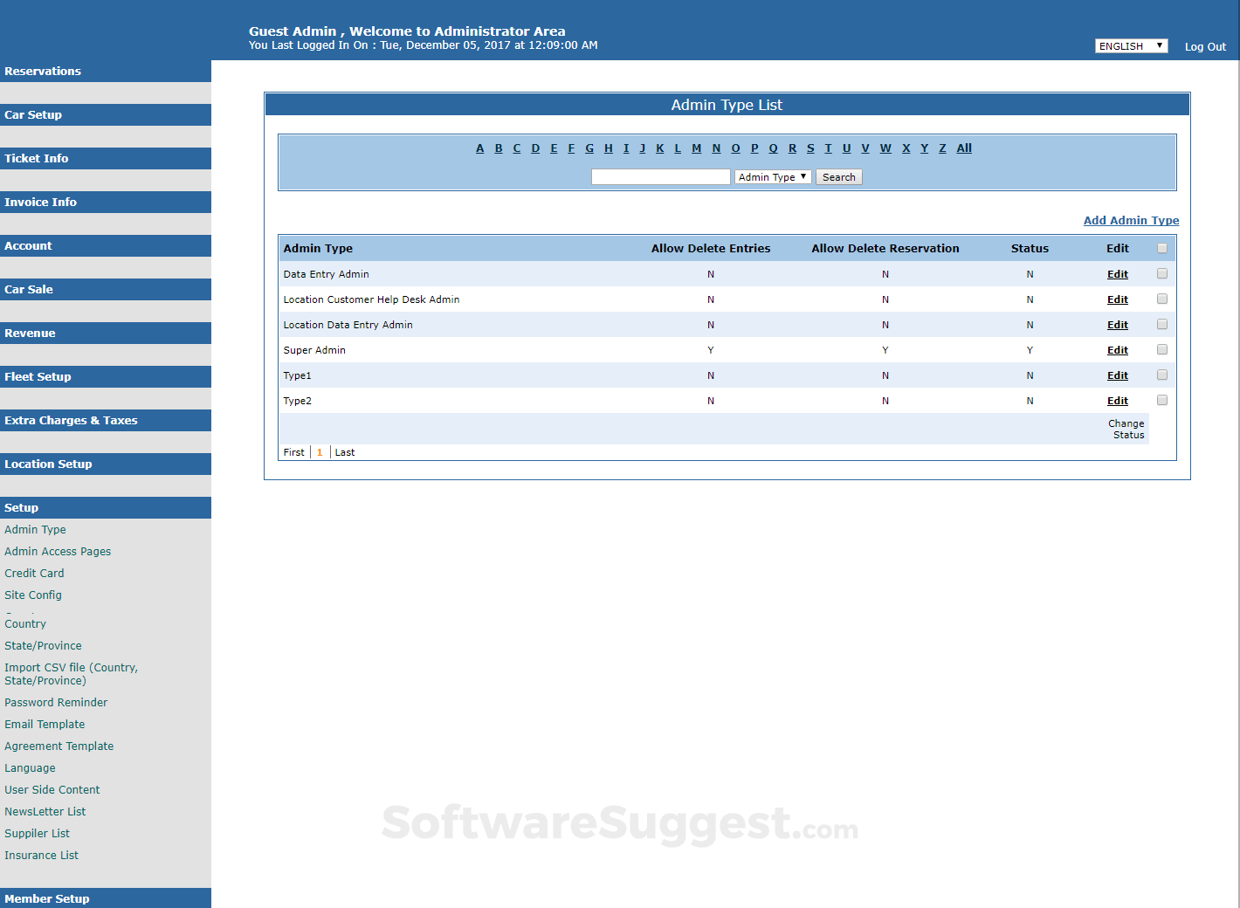
Task: Edit the Location Customer Help Desk Admin type
Action: [x=1117, y=299]
